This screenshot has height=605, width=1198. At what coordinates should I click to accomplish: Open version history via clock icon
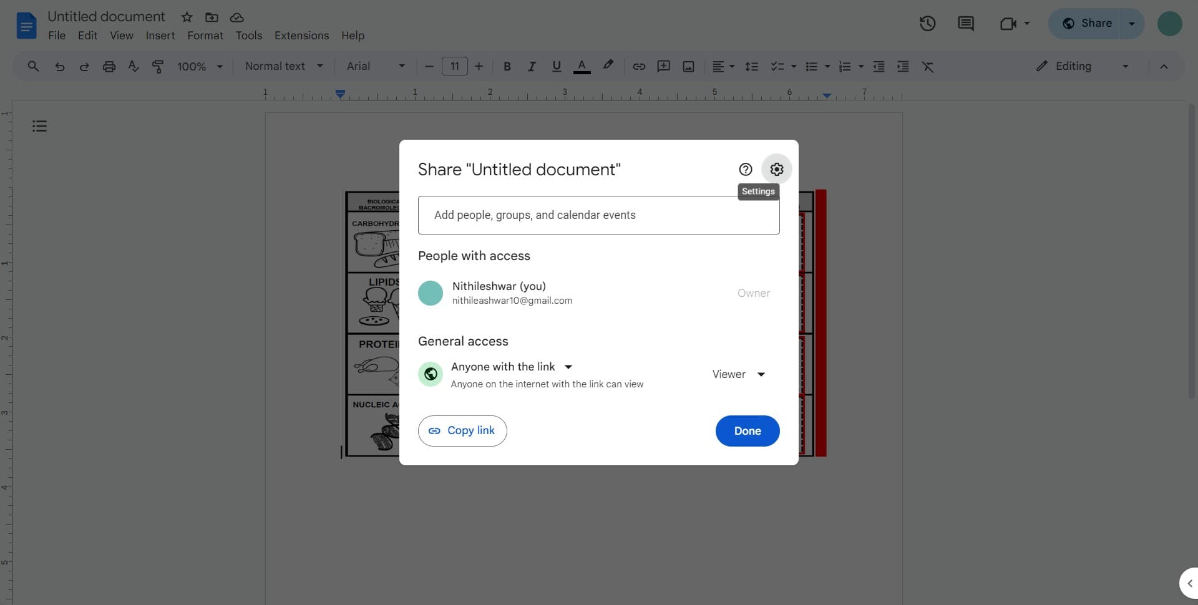tap(927, 23)
